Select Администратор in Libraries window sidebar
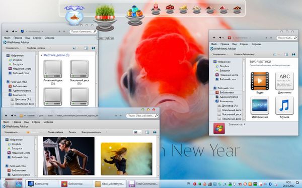The height and width of the screenshot is (188, 302). tap(226, 97)
